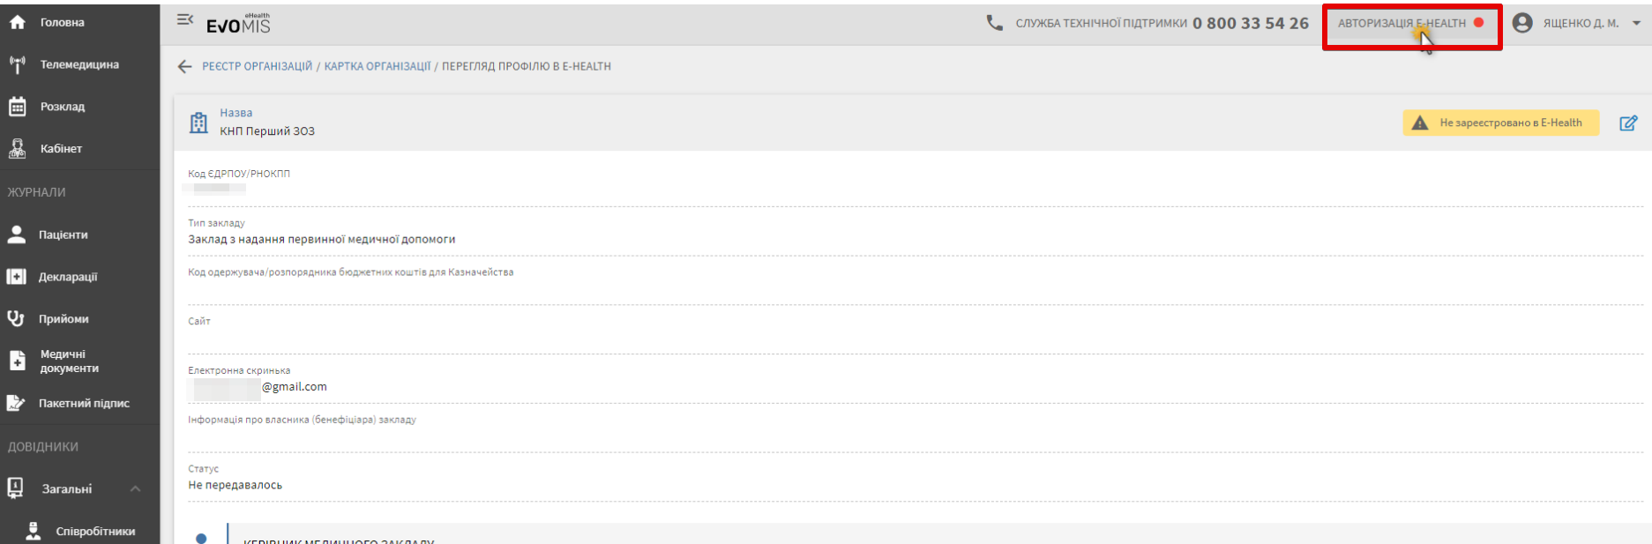Viewport: 1652px width, 544px height.
Task: Select Співробітники in the sidebar
Action: click(x=95, y=531)
